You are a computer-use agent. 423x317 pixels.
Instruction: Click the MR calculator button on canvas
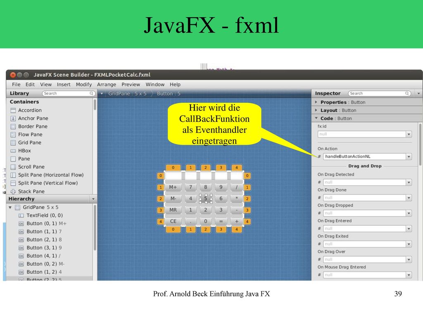(173, 210)
